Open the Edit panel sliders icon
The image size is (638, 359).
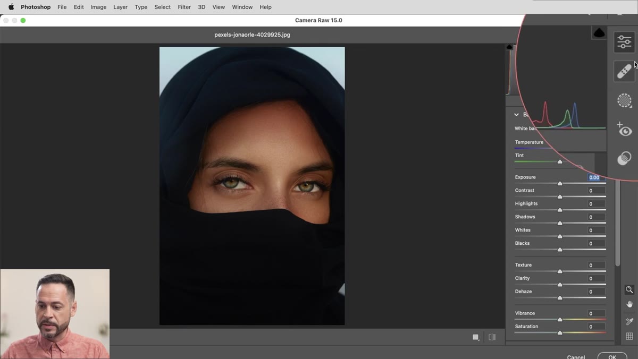pos(624,42)
